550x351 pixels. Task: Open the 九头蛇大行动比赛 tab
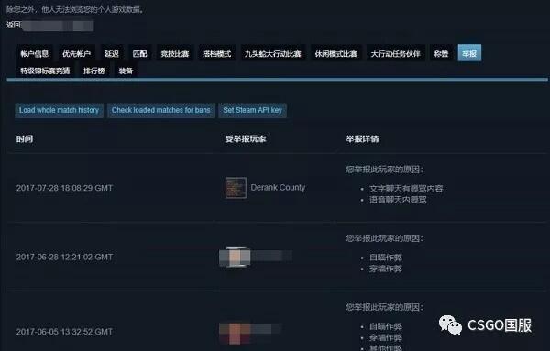[x=273, y=54]
